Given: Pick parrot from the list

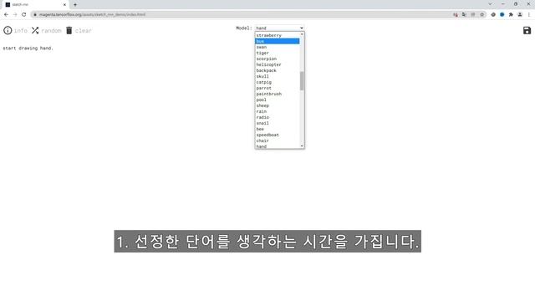Looking at the screenshot, I should pos(278,88).
